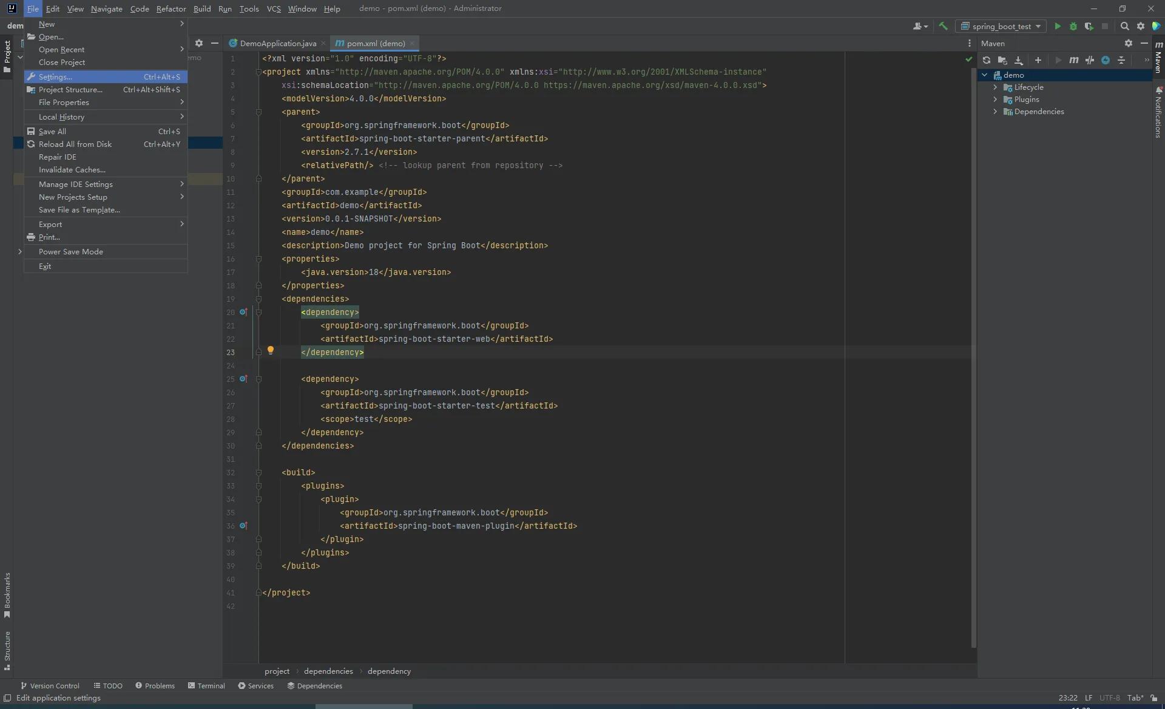Run with Coverage using the shield icon
Image resolution: width=1165 pixels, height=709 pixels.
click(1090, 26)
